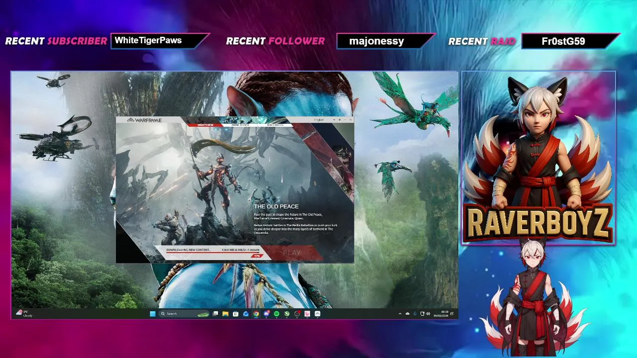The width and height of the screenshot is (637, 358).
Task: Open the taskbar clock and date
Action: tap(441, 314)
